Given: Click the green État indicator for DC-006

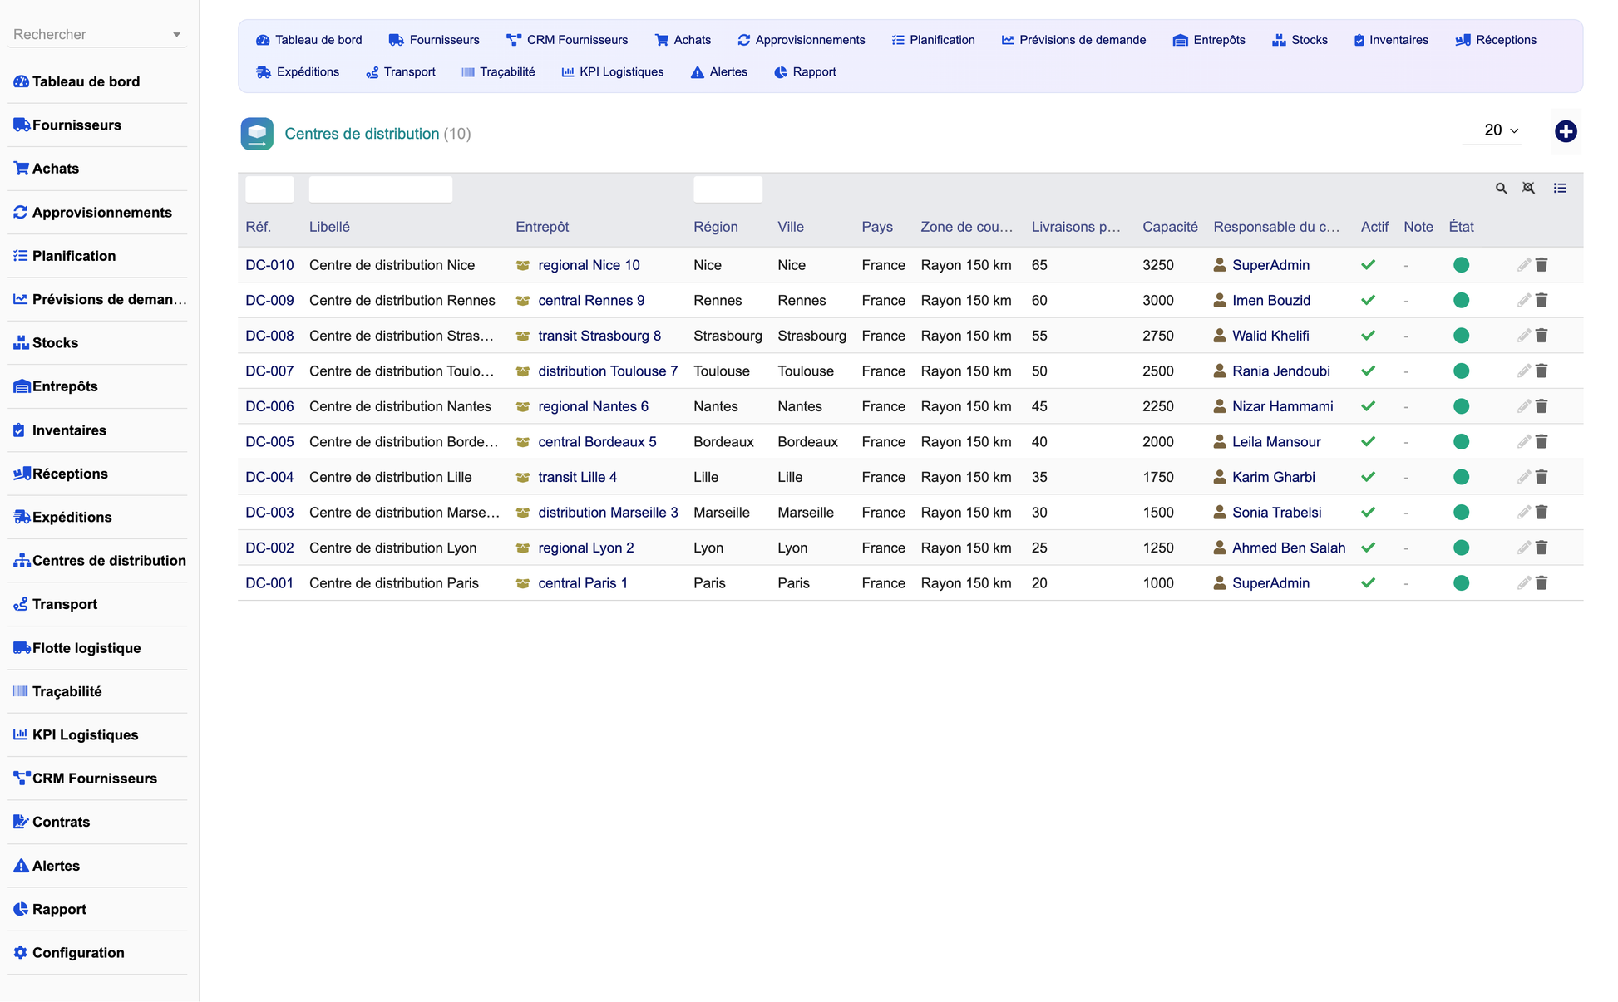Looking at the screenshot, I should click(1461, 406).
